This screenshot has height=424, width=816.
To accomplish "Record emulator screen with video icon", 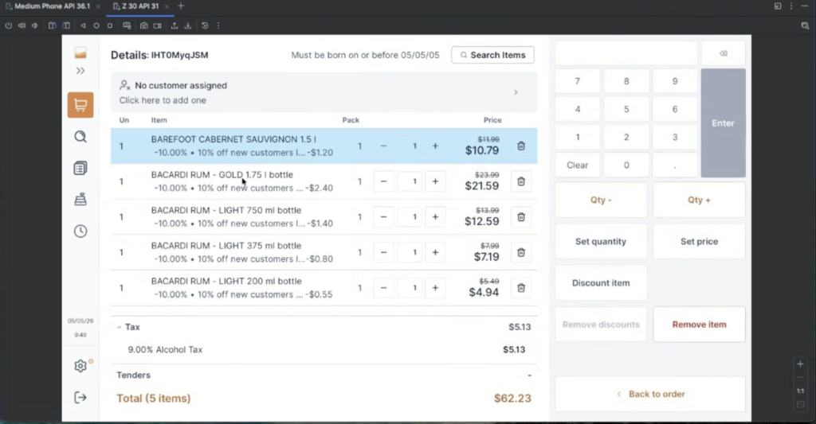I will pyautogui.click(x=157, y=25).
